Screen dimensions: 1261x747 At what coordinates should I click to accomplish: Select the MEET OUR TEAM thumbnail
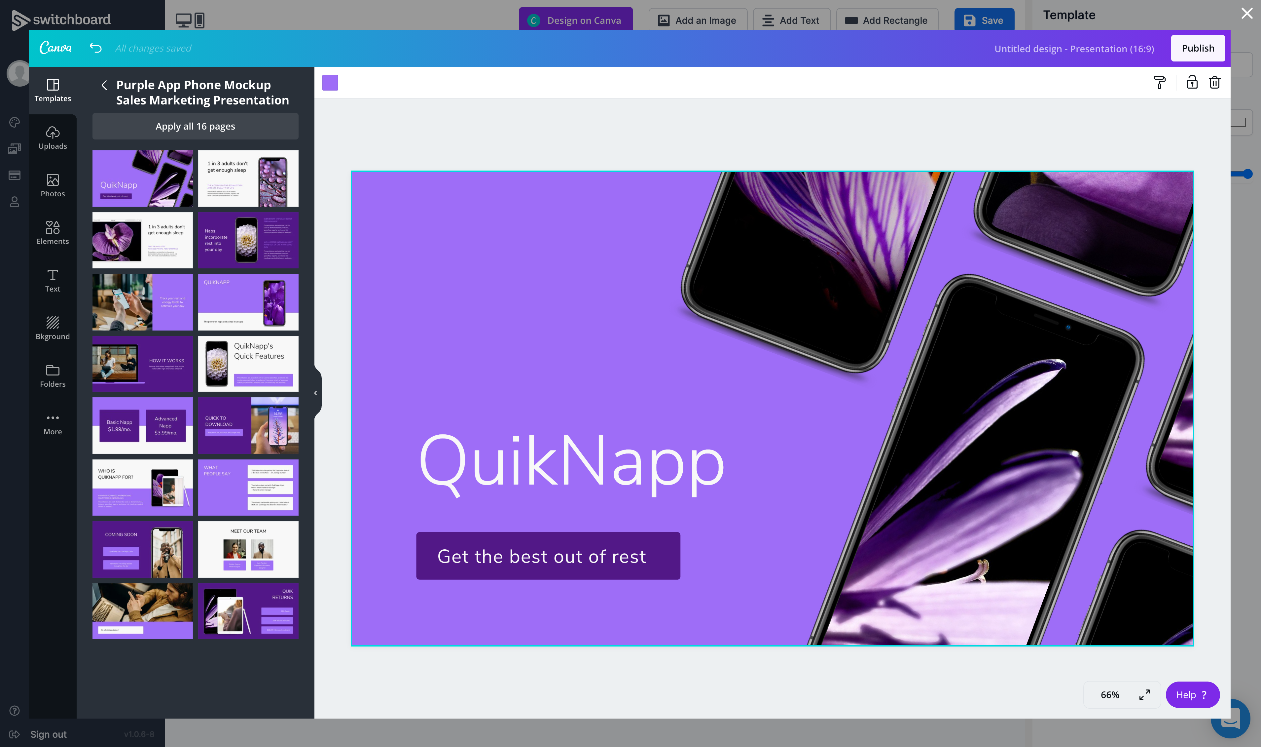coord(248,549)
